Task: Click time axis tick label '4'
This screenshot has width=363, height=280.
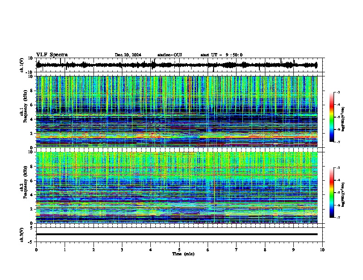Action: pos(151,250)
